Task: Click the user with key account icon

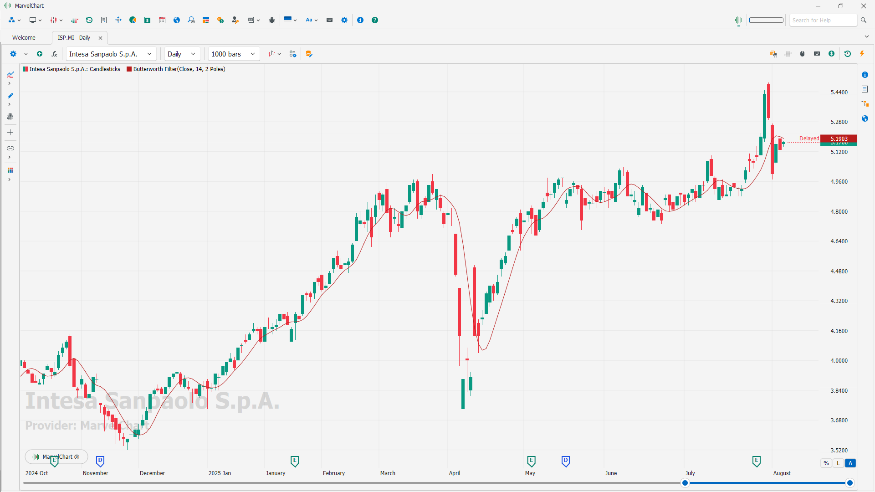Action: (235, 20)
